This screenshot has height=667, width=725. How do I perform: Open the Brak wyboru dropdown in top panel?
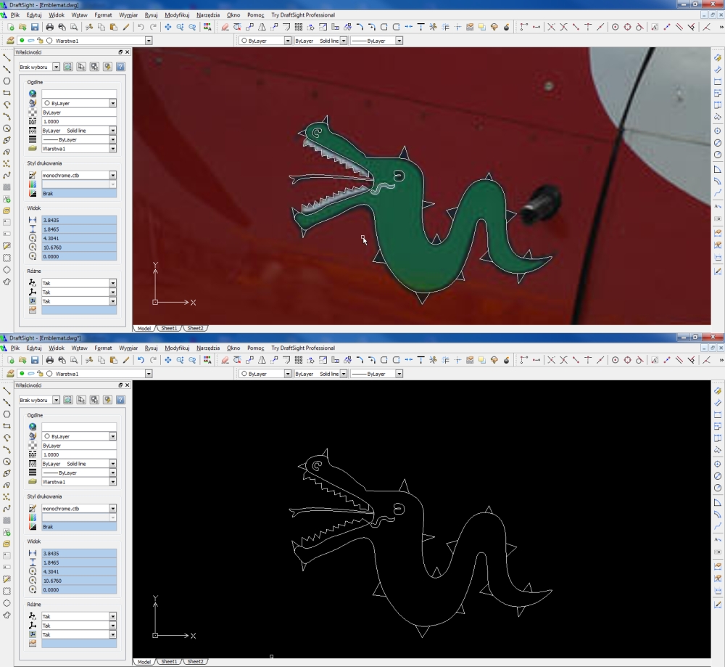click(x=56, y=67)
